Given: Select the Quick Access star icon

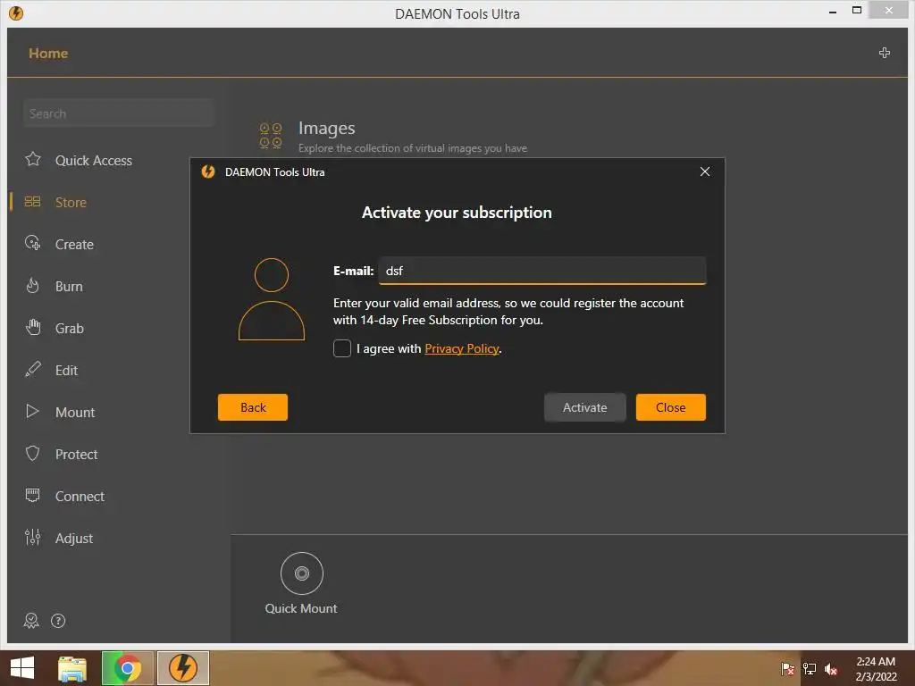Looking at the screenshot, I should point(33,159).
